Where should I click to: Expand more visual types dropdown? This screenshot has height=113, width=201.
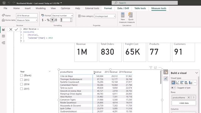195,83
